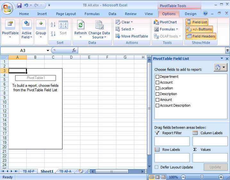Check the Location field
Image resolution: width=230 pixels, height=180 pixels.
pyautogui.click(x=157, y=88)
